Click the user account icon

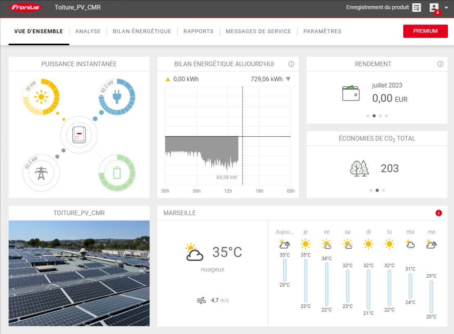(434, 7)
